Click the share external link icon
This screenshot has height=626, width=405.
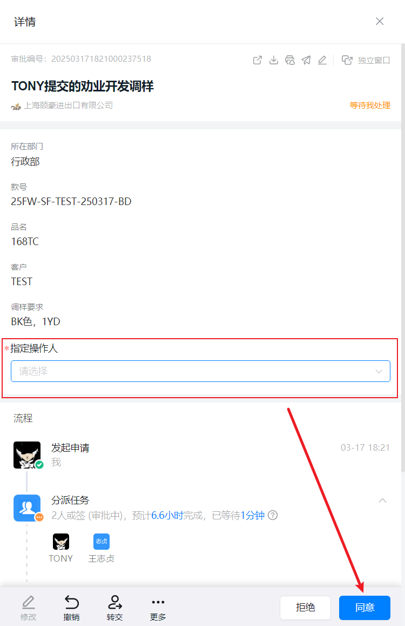(x=258, y=60)
